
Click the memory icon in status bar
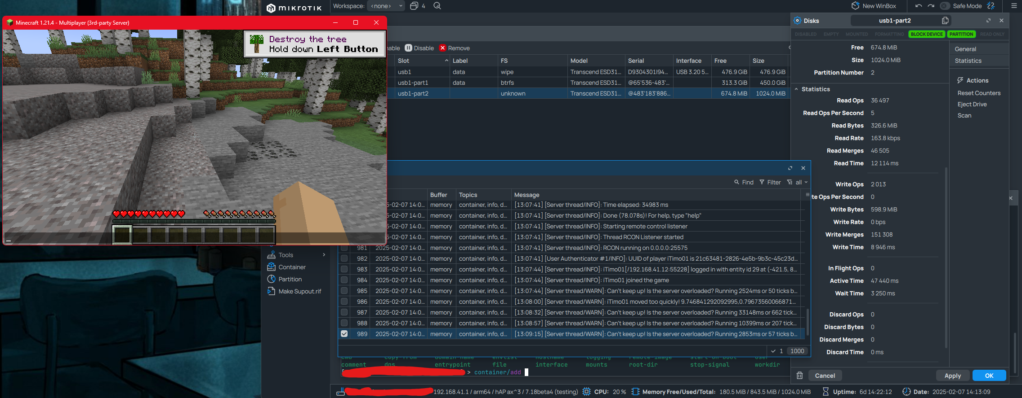point(635,392)
